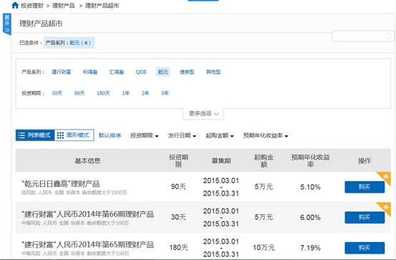Screen dimensions: 396x260
Task: Select the 乾元 product series filter
Action: click(163, 72)
